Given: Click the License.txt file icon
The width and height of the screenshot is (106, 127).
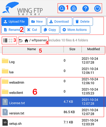Looking at the screenshot, I should coord(5,102).
